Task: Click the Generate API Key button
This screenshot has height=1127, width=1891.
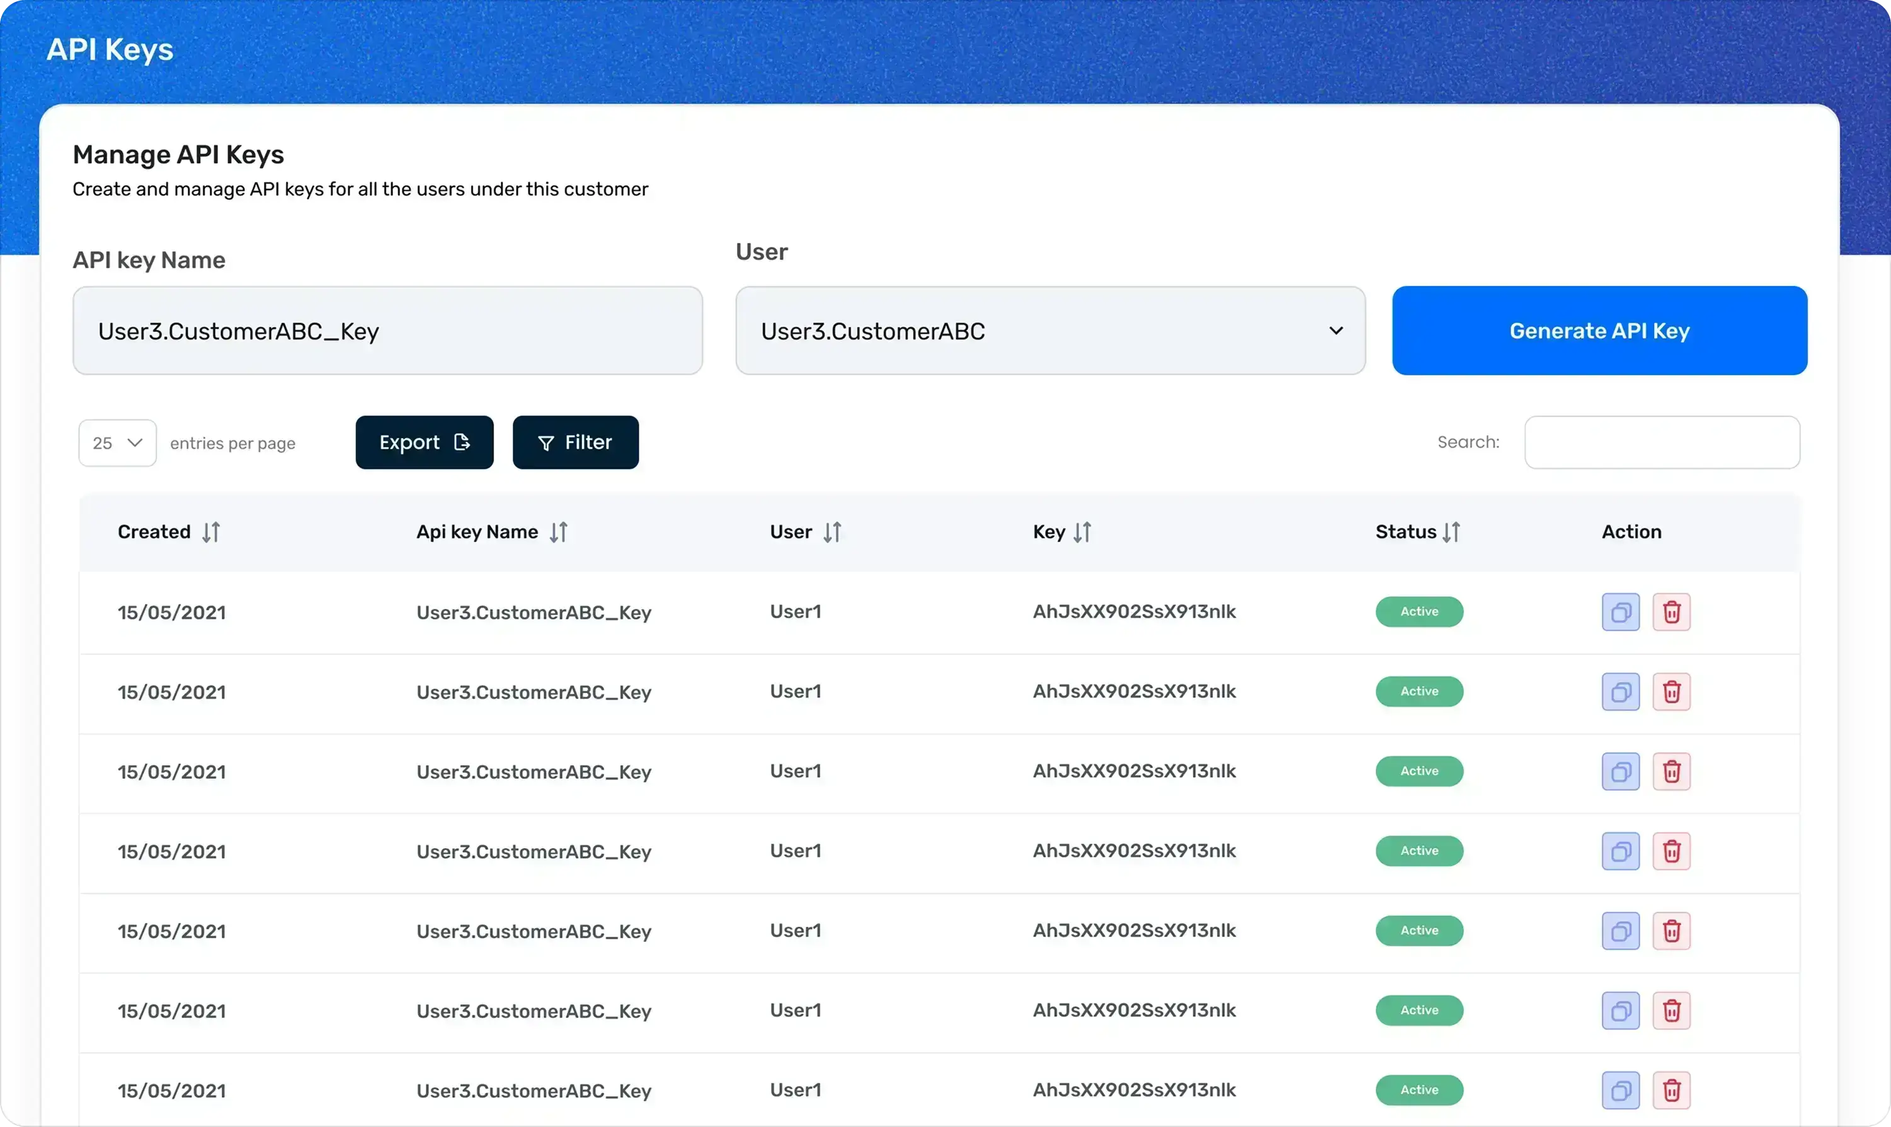Action: 1599,331
